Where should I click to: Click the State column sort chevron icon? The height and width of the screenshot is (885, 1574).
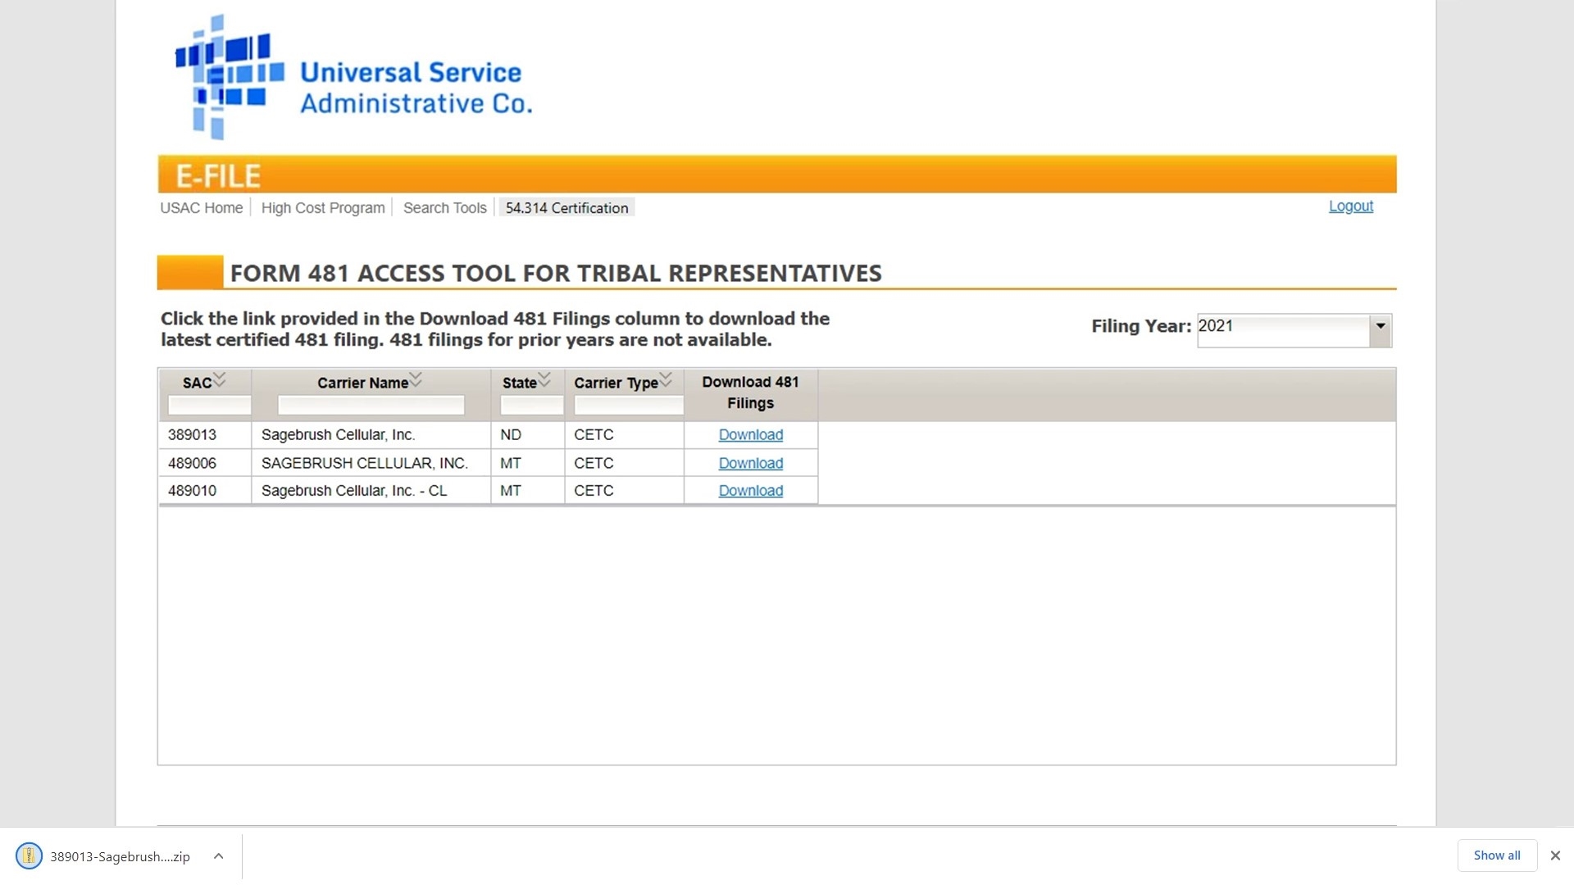click(x=544, y=379)
